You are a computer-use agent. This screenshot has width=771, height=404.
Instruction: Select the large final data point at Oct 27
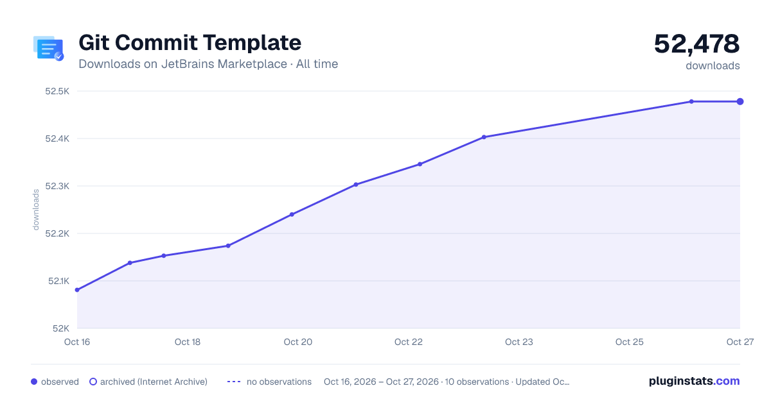coord(740,101)
